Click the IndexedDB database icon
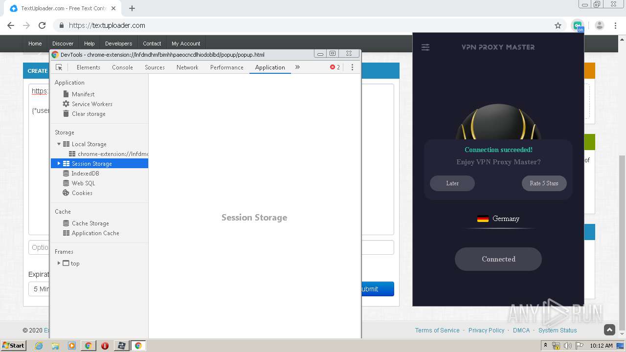This screenshot has height=352, width=626. (x=66, y=174)
